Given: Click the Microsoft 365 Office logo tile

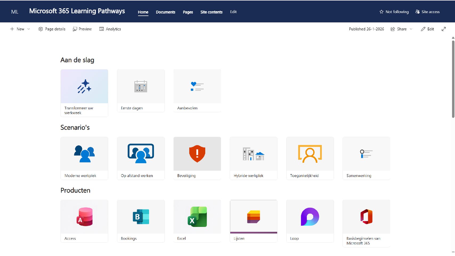Looking at the screenshot, I should coord(366,217).
